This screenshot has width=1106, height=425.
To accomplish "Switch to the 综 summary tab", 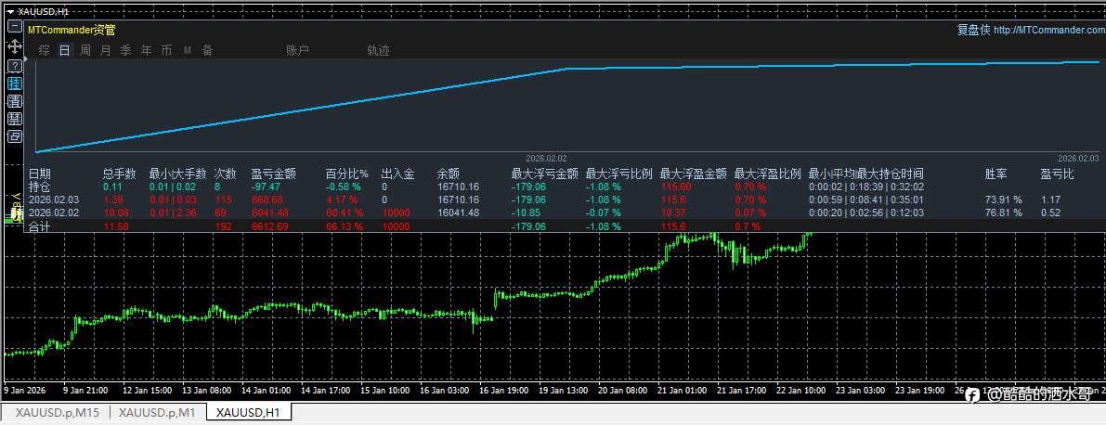I will [45, 50].
